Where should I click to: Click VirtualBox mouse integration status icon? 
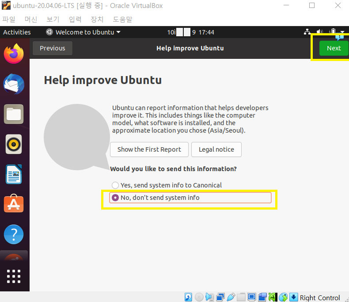click(283, 297)
